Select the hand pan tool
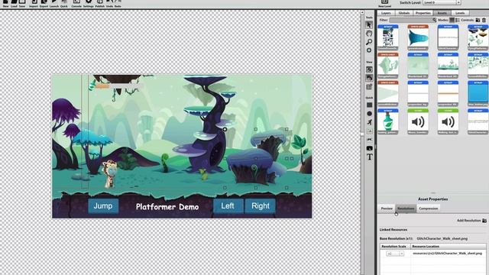The width and height of the screenshot is (489, 275). tap(369, 34)
